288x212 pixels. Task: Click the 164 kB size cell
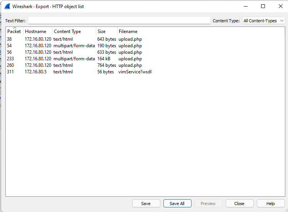tap(103, 59)
